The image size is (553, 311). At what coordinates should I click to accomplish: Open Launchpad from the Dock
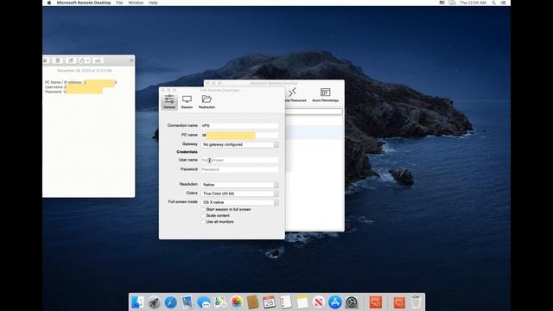click(154, 302)
